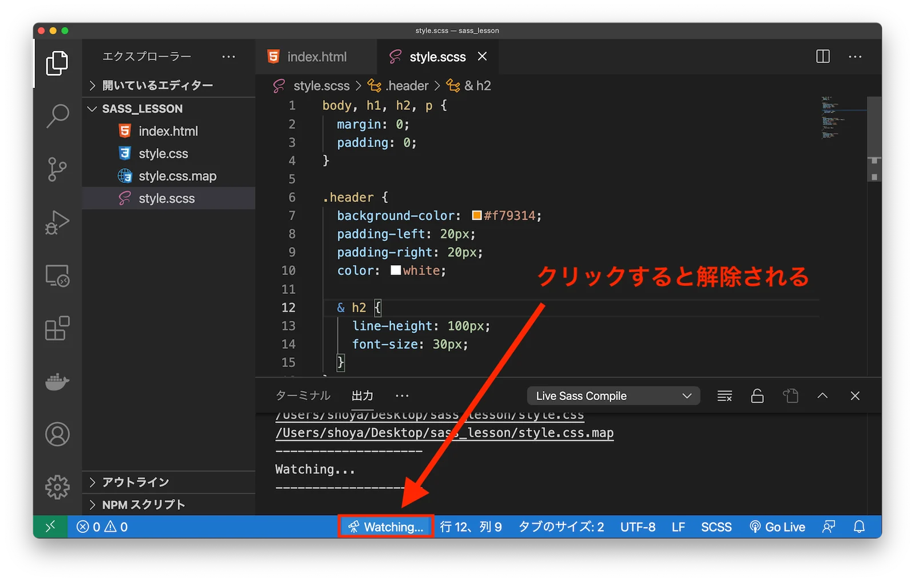Toggle output auto-scroll lock

pyautogui.click(x=757, y=396)
